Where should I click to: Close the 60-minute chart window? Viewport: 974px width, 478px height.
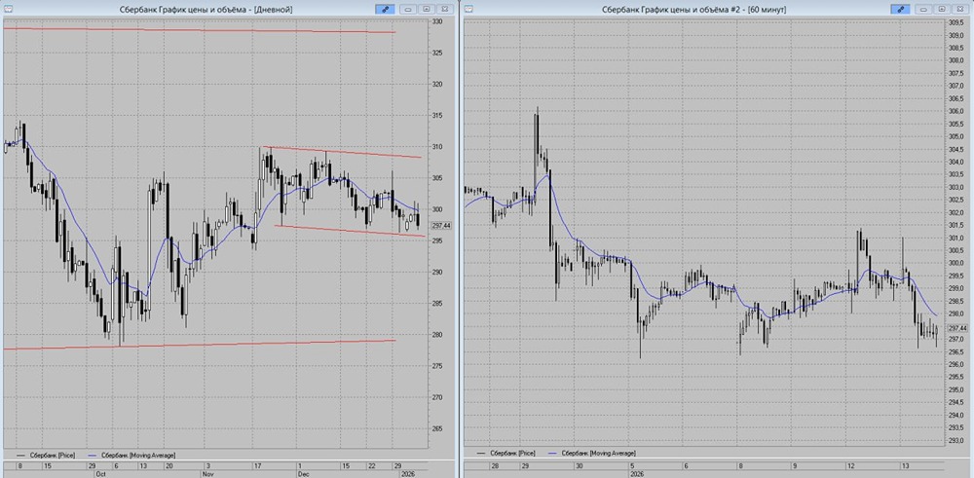point(959,10)
